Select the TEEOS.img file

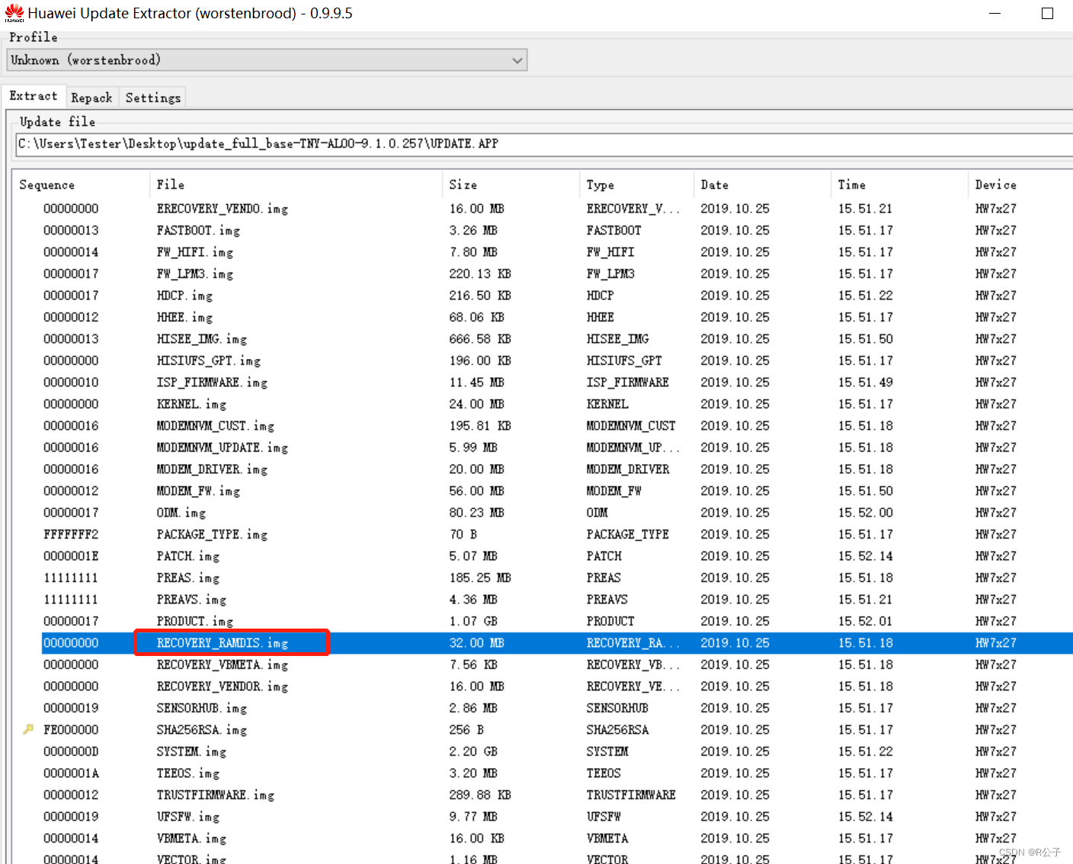click(x=187, y=773)
